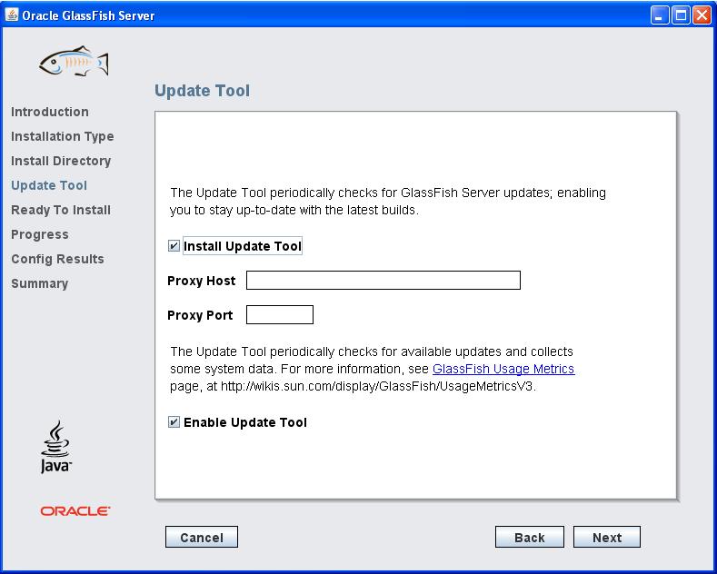Go back with the Back button
This screenshot has width=717, height=574.
pyautogui.click(x=530, y=537)
